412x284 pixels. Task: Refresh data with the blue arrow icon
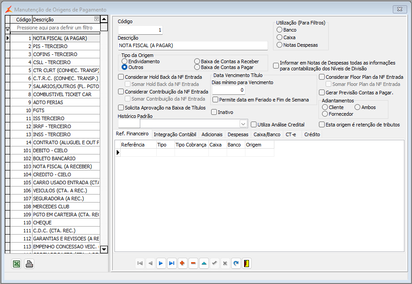pyautogui.click(x=236, y=263)
